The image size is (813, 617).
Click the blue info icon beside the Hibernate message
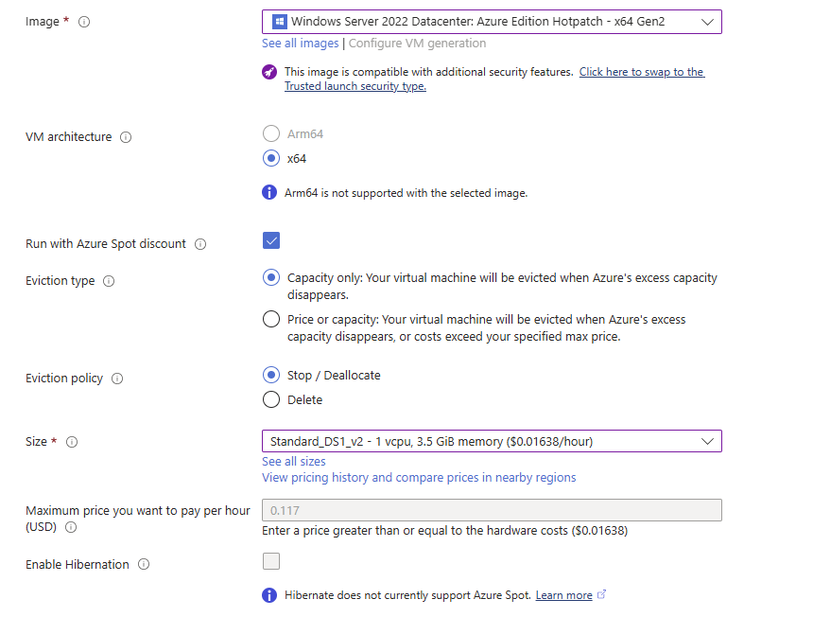pyautogui.click(x=269, y=595)
